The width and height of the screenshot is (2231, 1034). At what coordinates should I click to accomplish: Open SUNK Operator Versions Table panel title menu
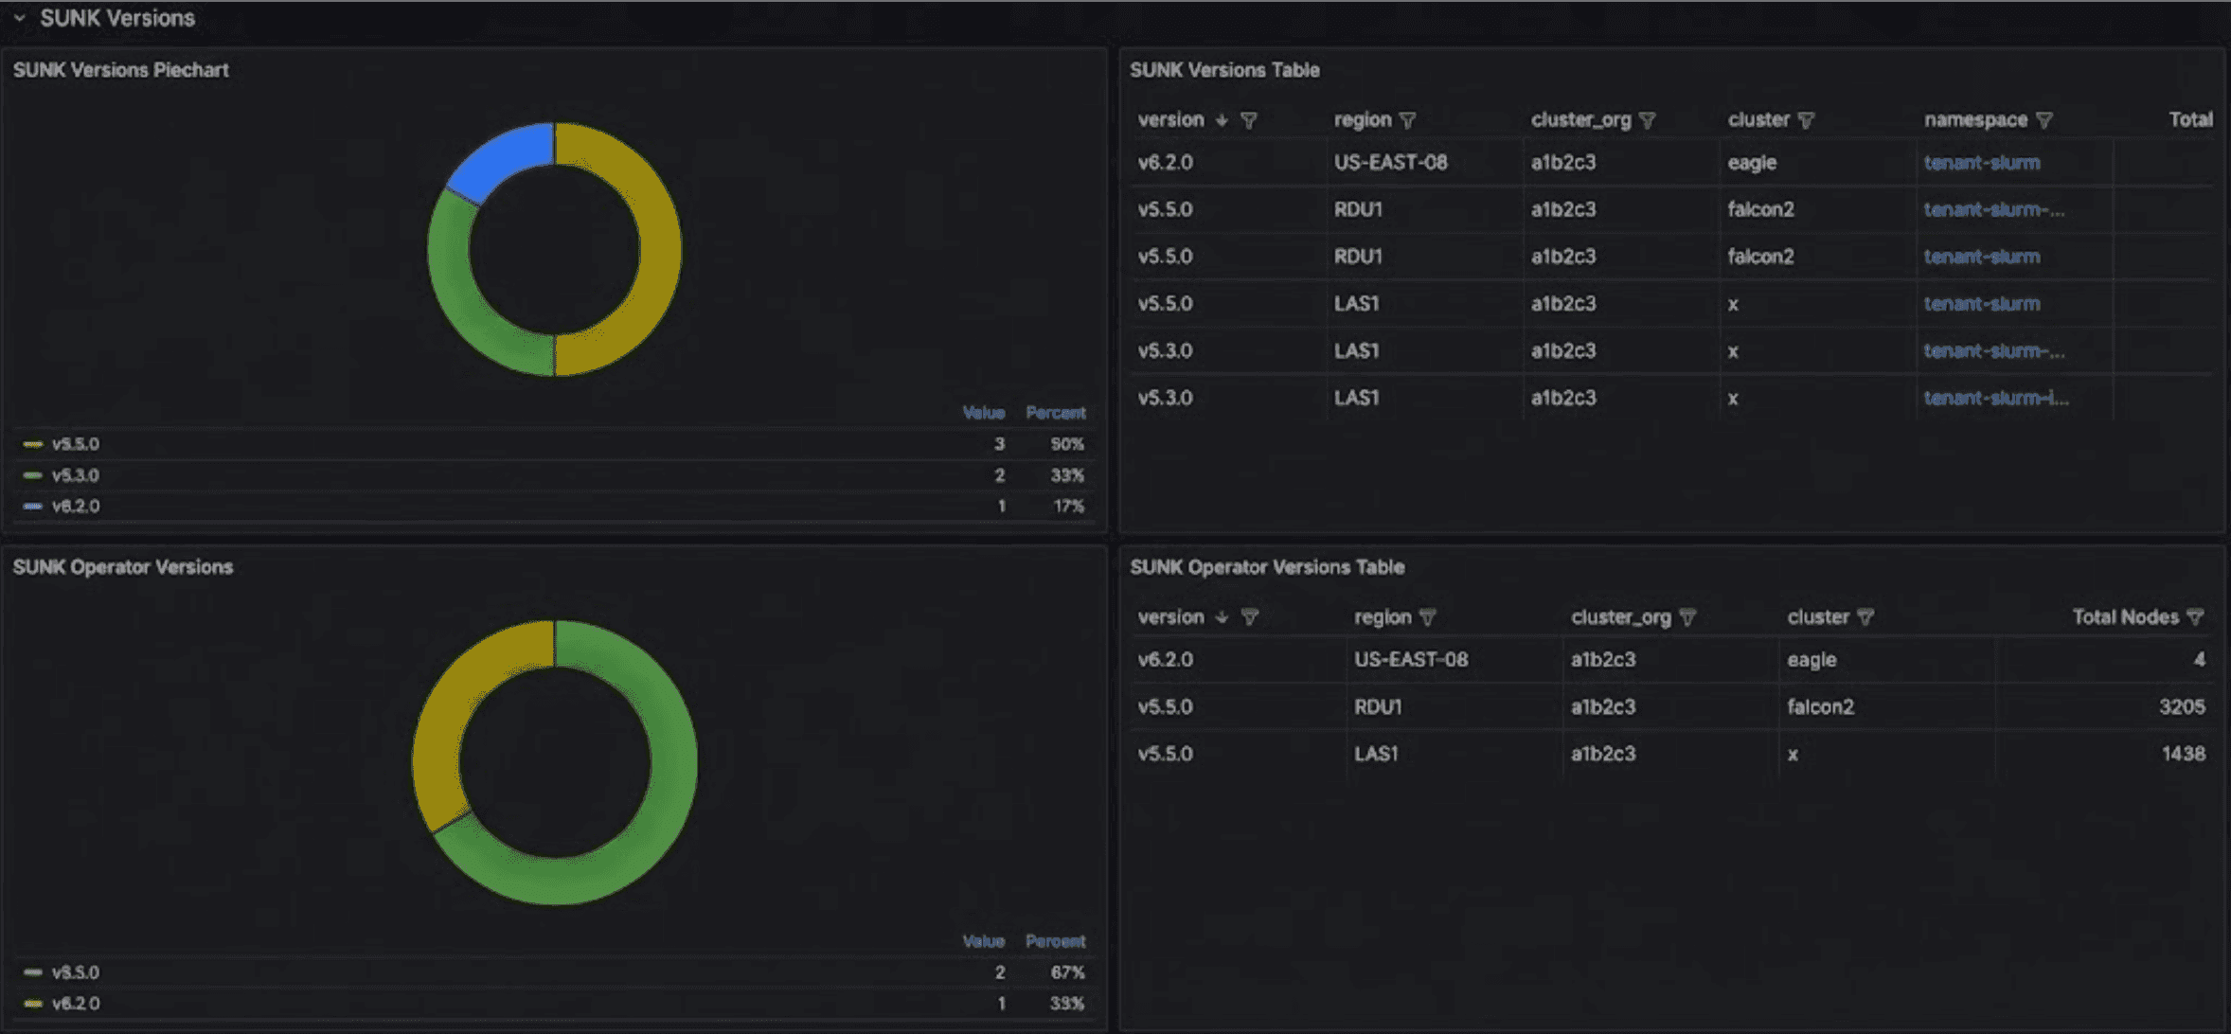pos(1267,567)
